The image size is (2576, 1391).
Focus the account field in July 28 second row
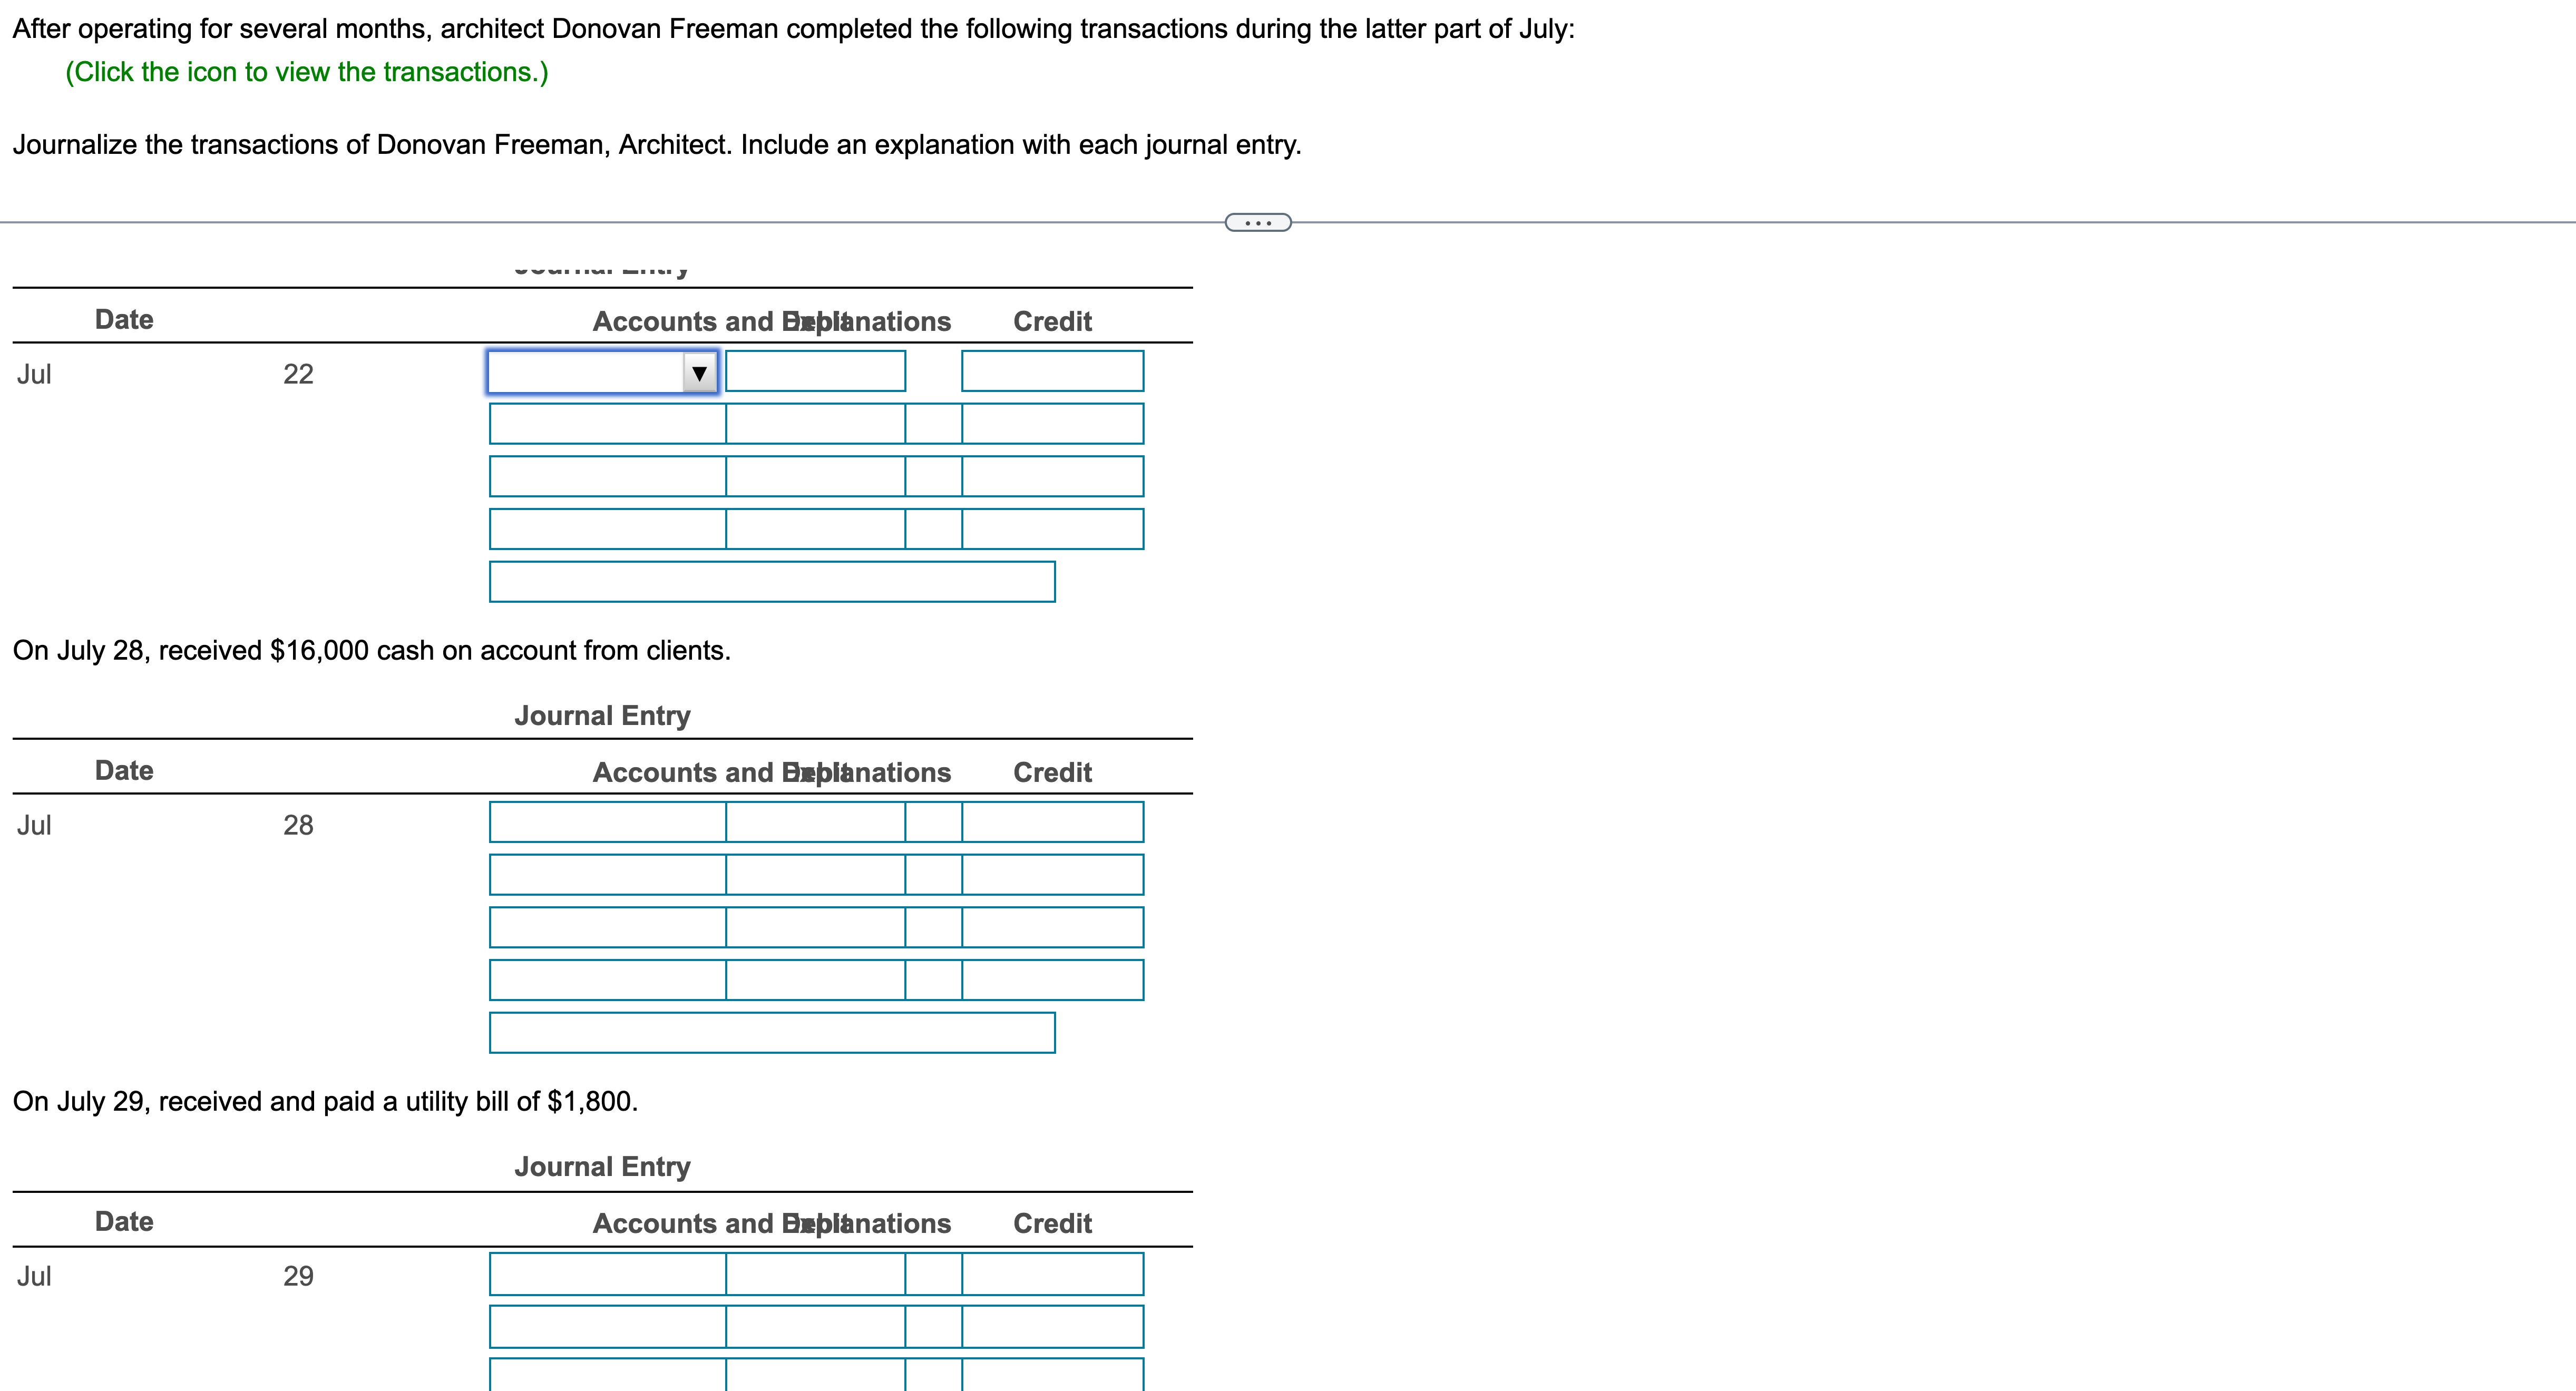coord(607,875)
